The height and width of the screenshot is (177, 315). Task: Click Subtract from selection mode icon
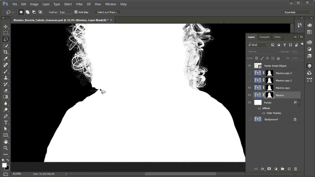pyautogui.click(x=34, y=12)
